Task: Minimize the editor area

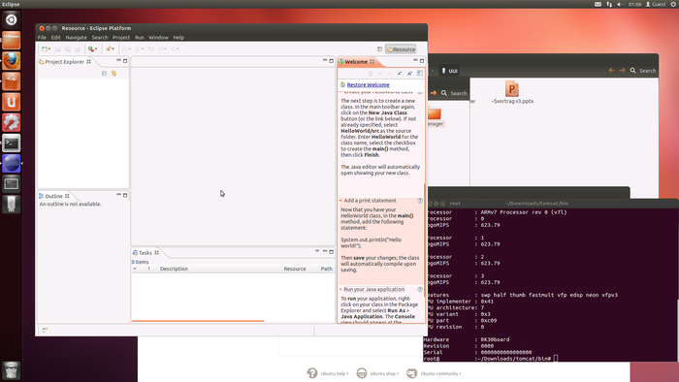Action: (x=325, y=60)
